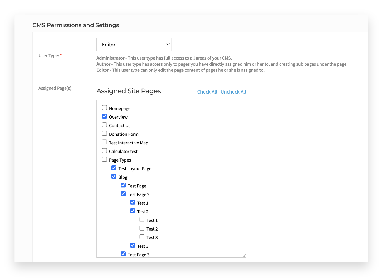Click the Uncheck All link

click(x=233, y=92)
